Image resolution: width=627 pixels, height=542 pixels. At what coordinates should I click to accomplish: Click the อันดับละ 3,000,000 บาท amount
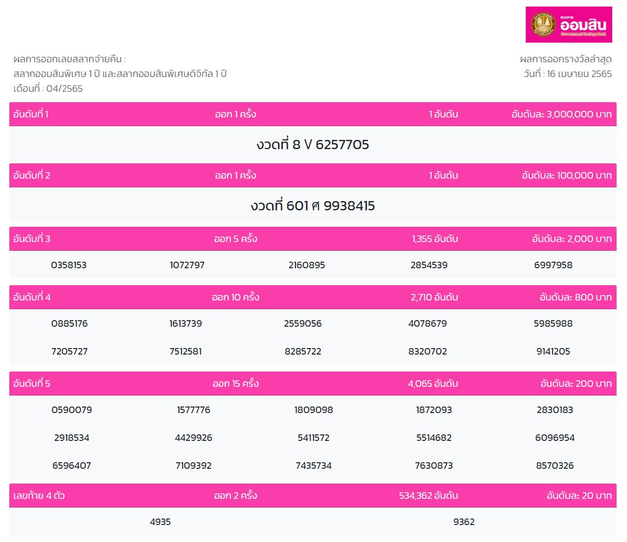[561, 114]
